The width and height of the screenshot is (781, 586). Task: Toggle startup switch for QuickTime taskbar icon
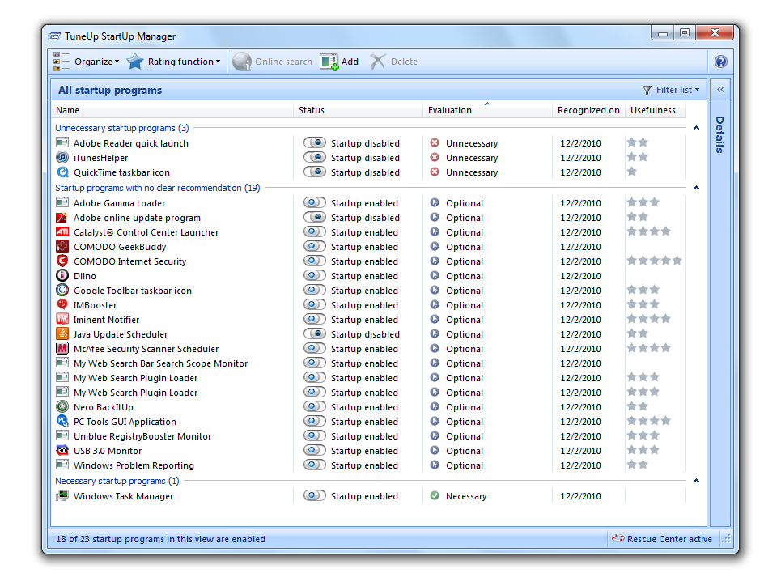tap(315, 172)
